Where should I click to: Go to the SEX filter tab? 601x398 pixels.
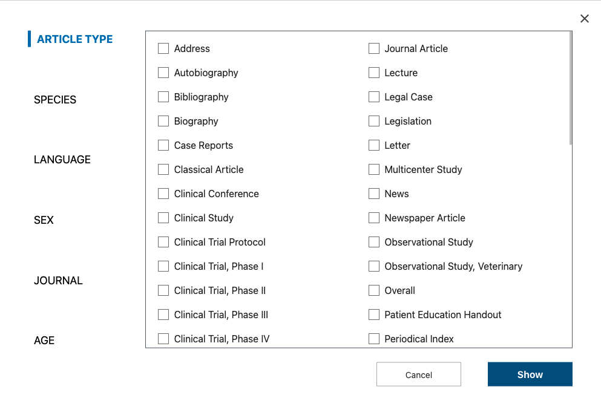[x=44, y=220]
